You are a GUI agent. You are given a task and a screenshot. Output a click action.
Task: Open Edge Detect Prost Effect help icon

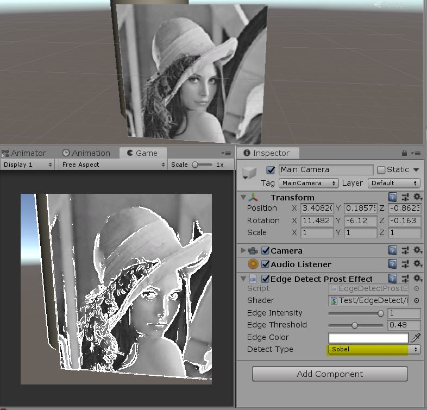(392, 279)
